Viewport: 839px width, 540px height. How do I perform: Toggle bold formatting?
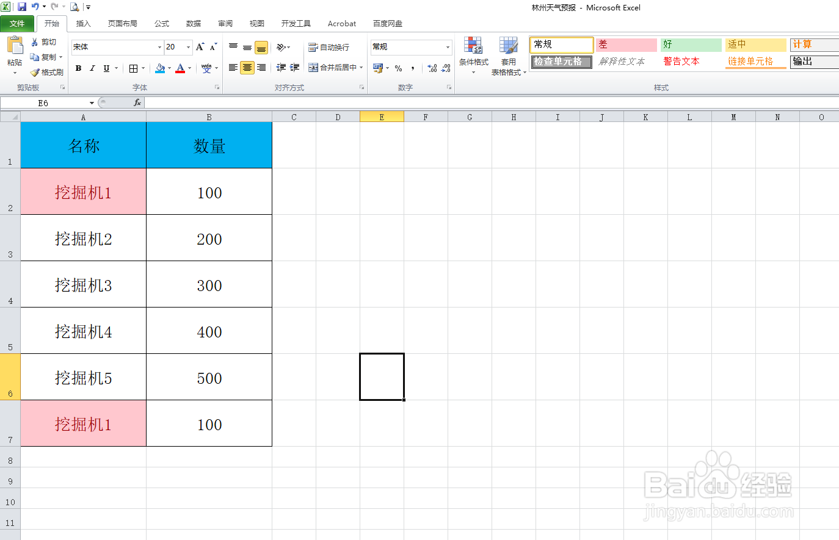78,68
